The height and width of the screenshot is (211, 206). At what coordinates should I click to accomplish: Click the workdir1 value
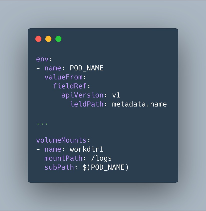tap(86, 149)
